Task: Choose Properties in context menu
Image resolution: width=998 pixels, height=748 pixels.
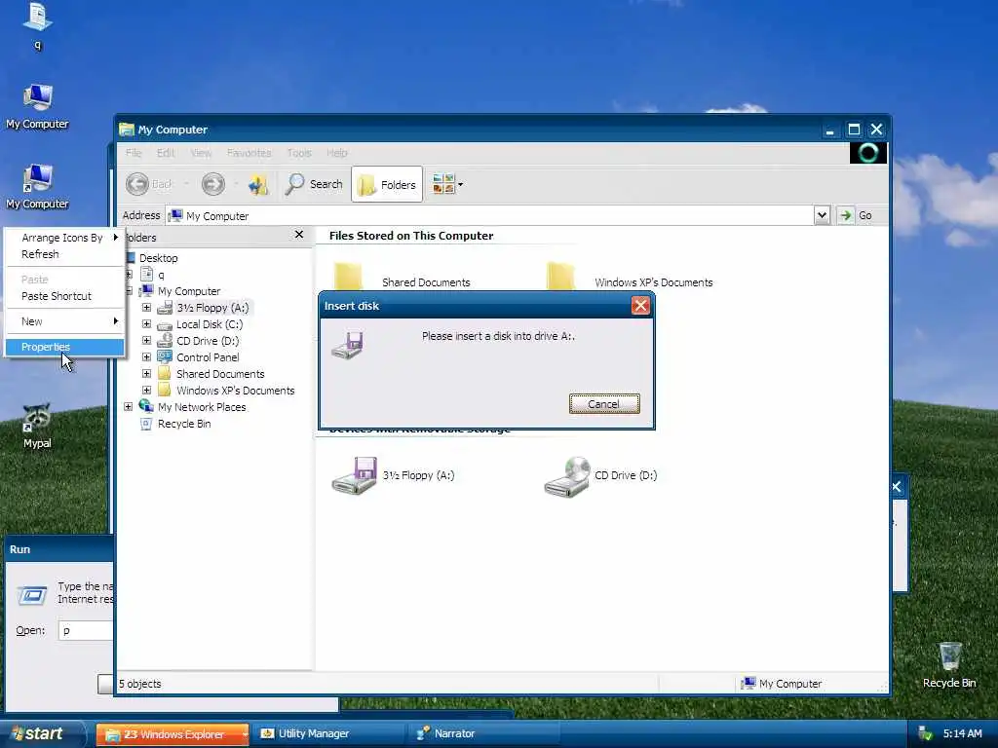Action: coord(64,347)
